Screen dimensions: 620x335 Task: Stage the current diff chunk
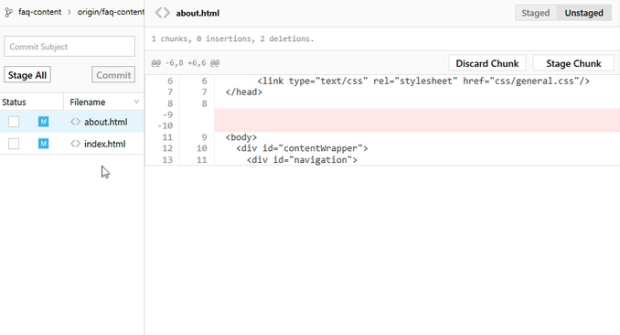[573, 63]
